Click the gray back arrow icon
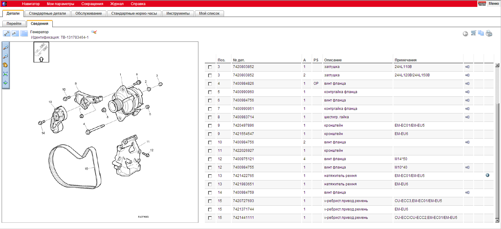The height and width of the screenshot is (229, 501). [x=465, y=34]
